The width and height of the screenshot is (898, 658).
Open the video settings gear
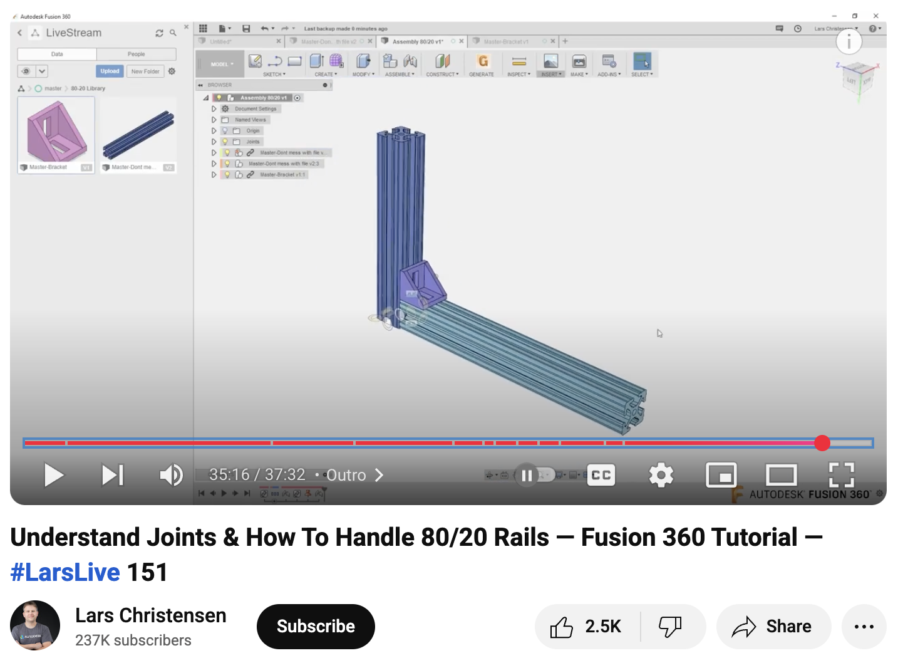(661, 475)
